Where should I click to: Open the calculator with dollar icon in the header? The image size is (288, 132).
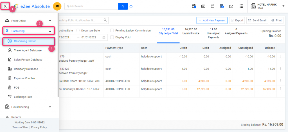(222, 6)
